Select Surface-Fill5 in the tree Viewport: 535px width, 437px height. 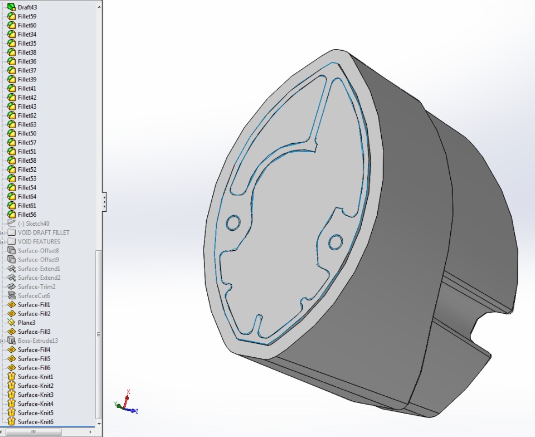click(34, 359)
